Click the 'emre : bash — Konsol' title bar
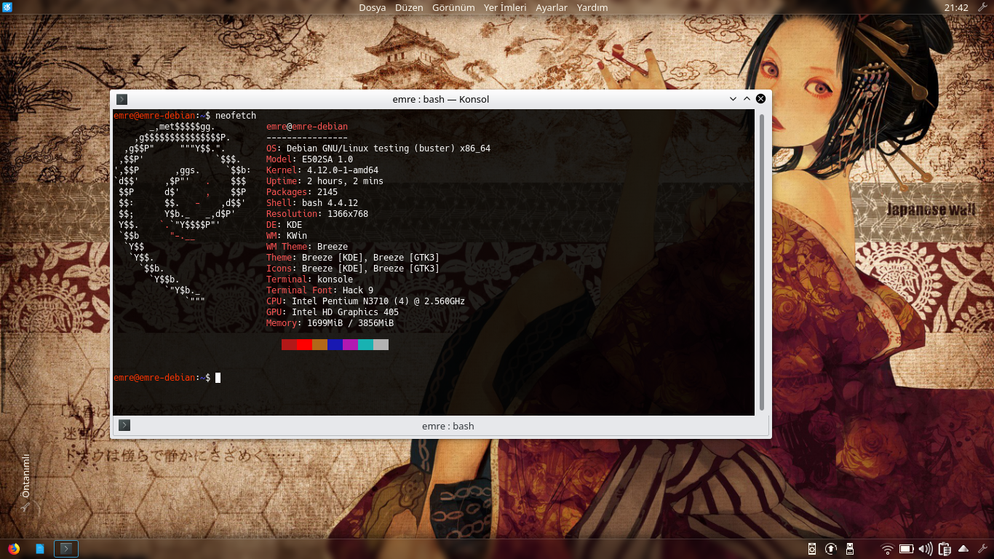 click(x=440, y=99)
